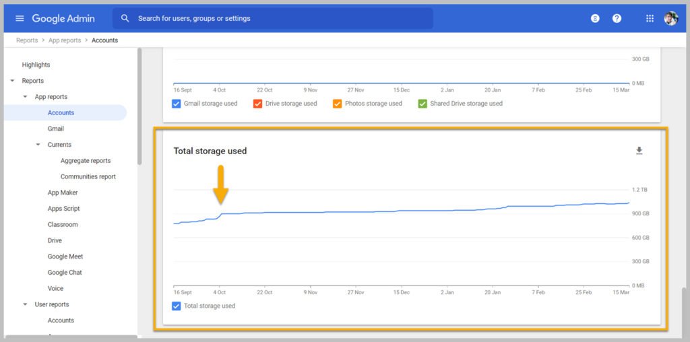Toggle Photos storage used checkbox
Screen dimensions: 690x342
pos(337,104)
